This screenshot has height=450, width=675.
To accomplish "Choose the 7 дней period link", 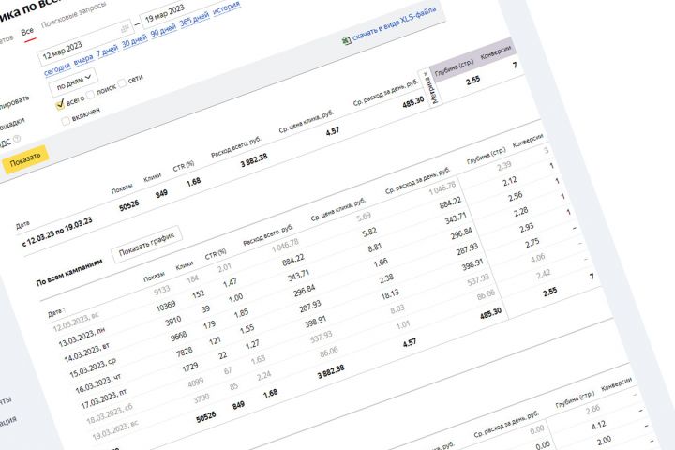I will [x=107, y=52].
